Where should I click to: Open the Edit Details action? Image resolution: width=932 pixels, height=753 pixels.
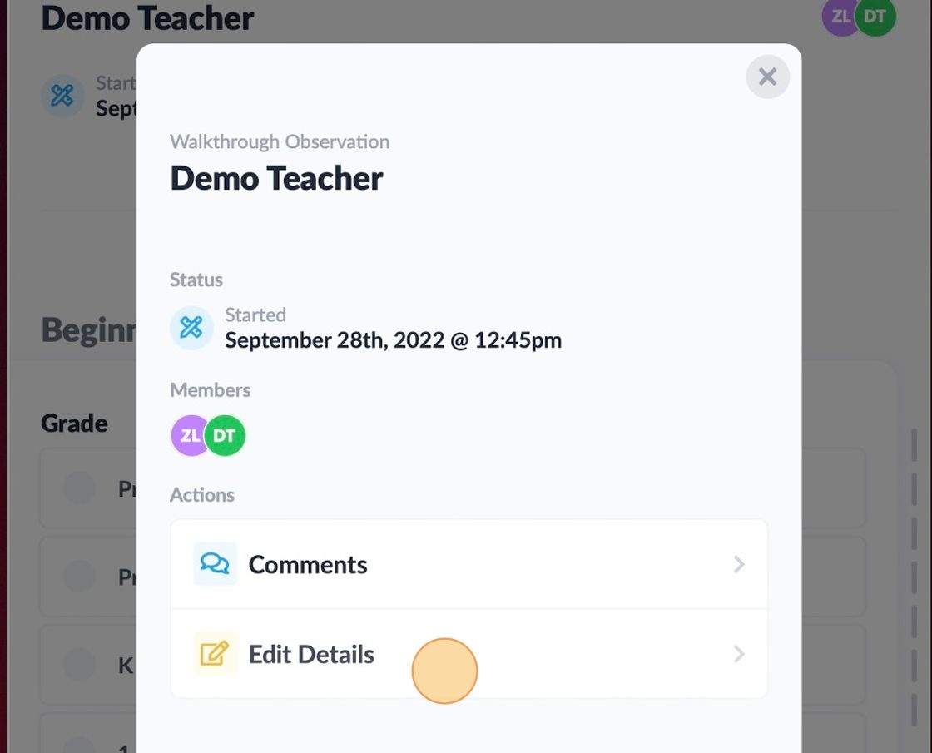(312, 655)
